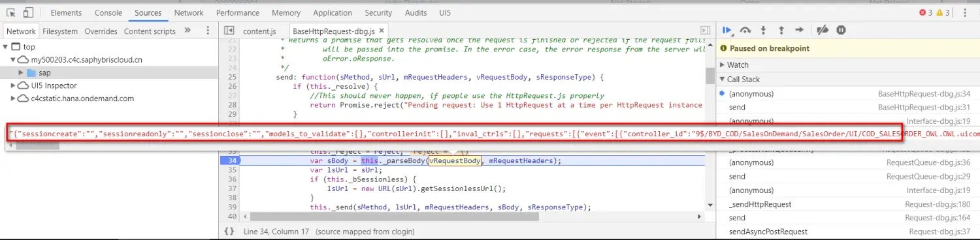Deactivate breakpoints

tap(823, 30)
